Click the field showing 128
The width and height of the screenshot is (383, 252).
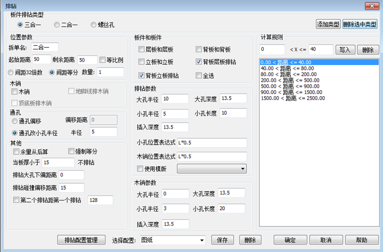coord(101,200)
